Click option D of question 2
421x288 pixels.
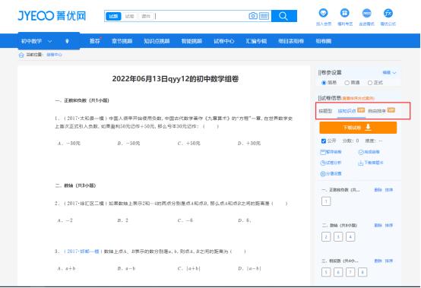coord(245,220)
